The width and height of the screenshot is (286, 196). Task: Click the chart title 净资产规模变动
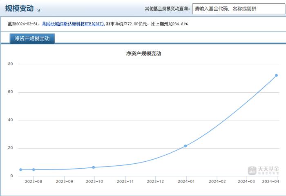(x=143, y=53)
